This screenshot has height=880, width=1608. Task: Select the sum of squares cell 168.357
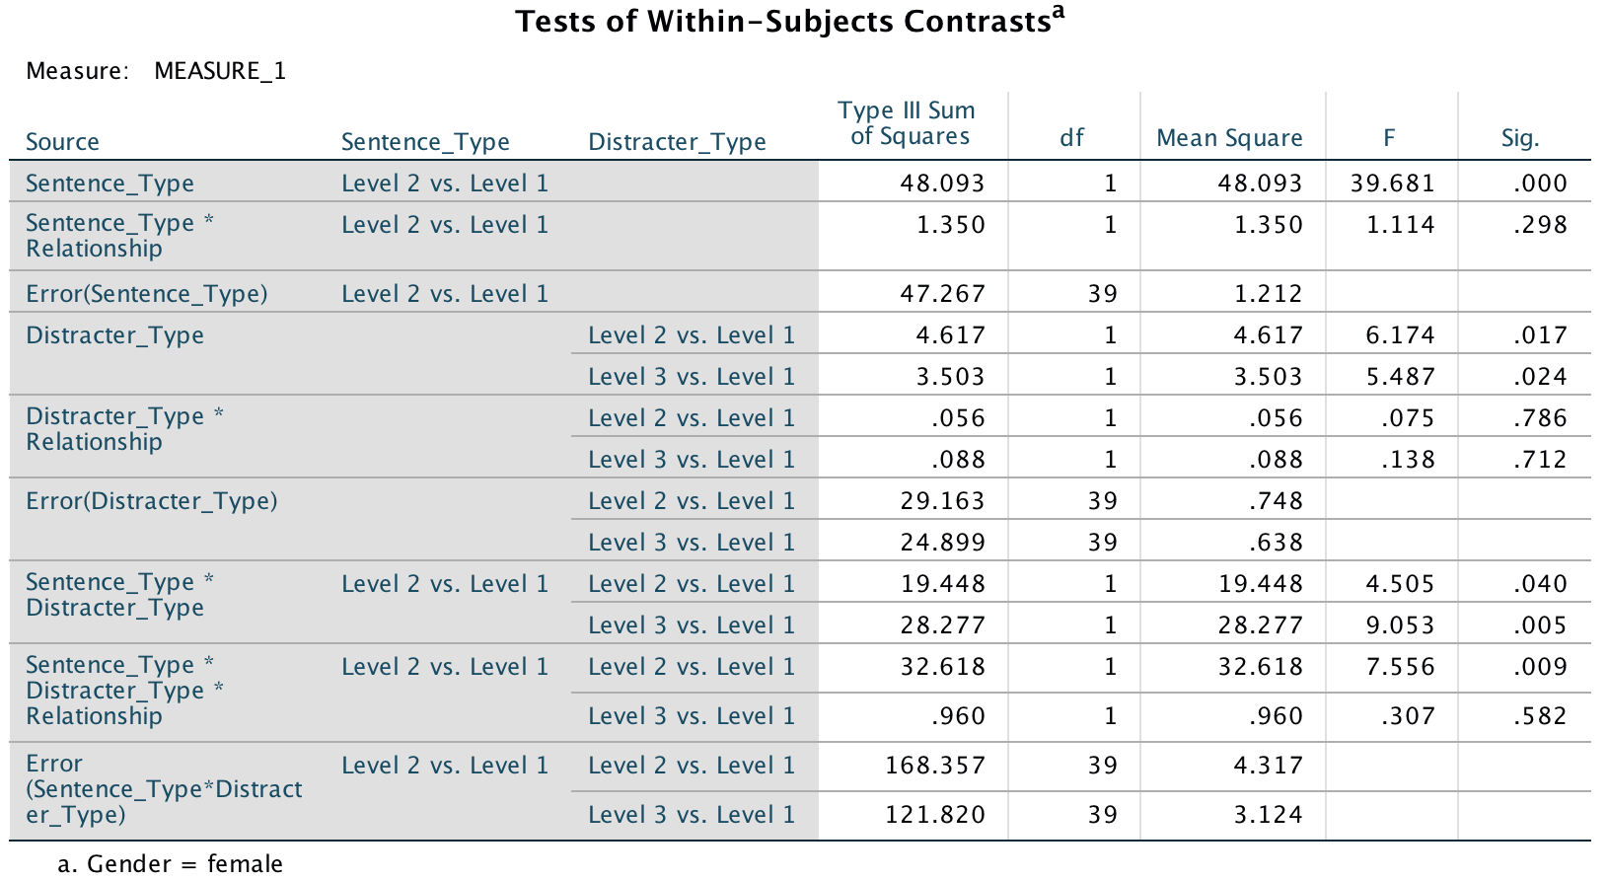click(934, 766)
